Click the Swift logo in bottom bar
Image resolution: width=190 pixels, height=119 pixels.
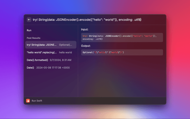coord(28,101)
